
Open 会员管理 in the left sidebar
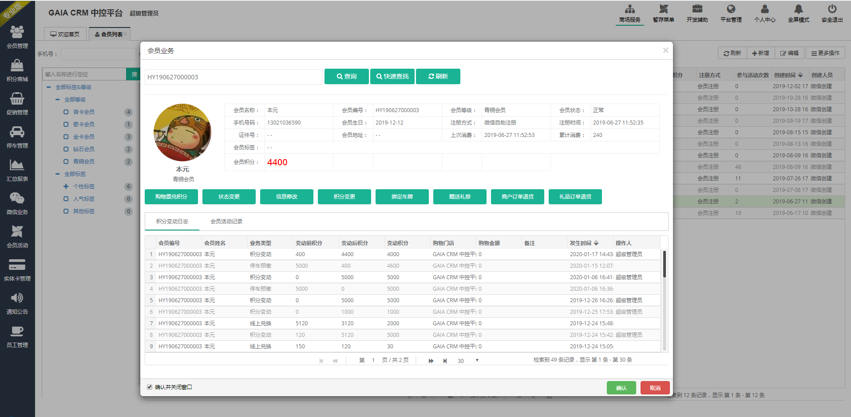pos(17,37)
